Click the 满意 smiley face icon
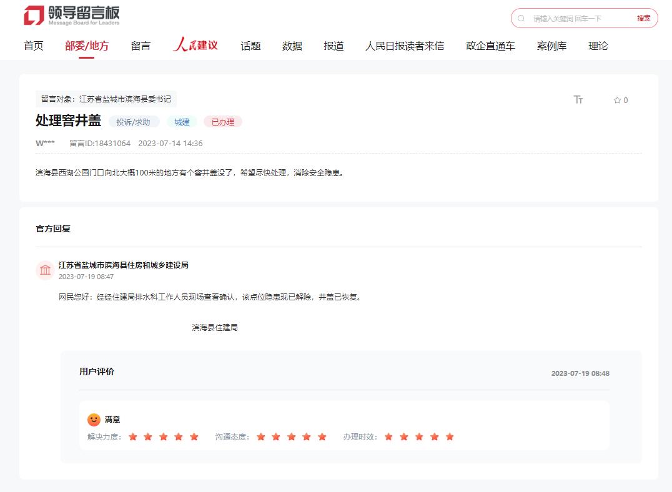 click(x=94, y=420)
